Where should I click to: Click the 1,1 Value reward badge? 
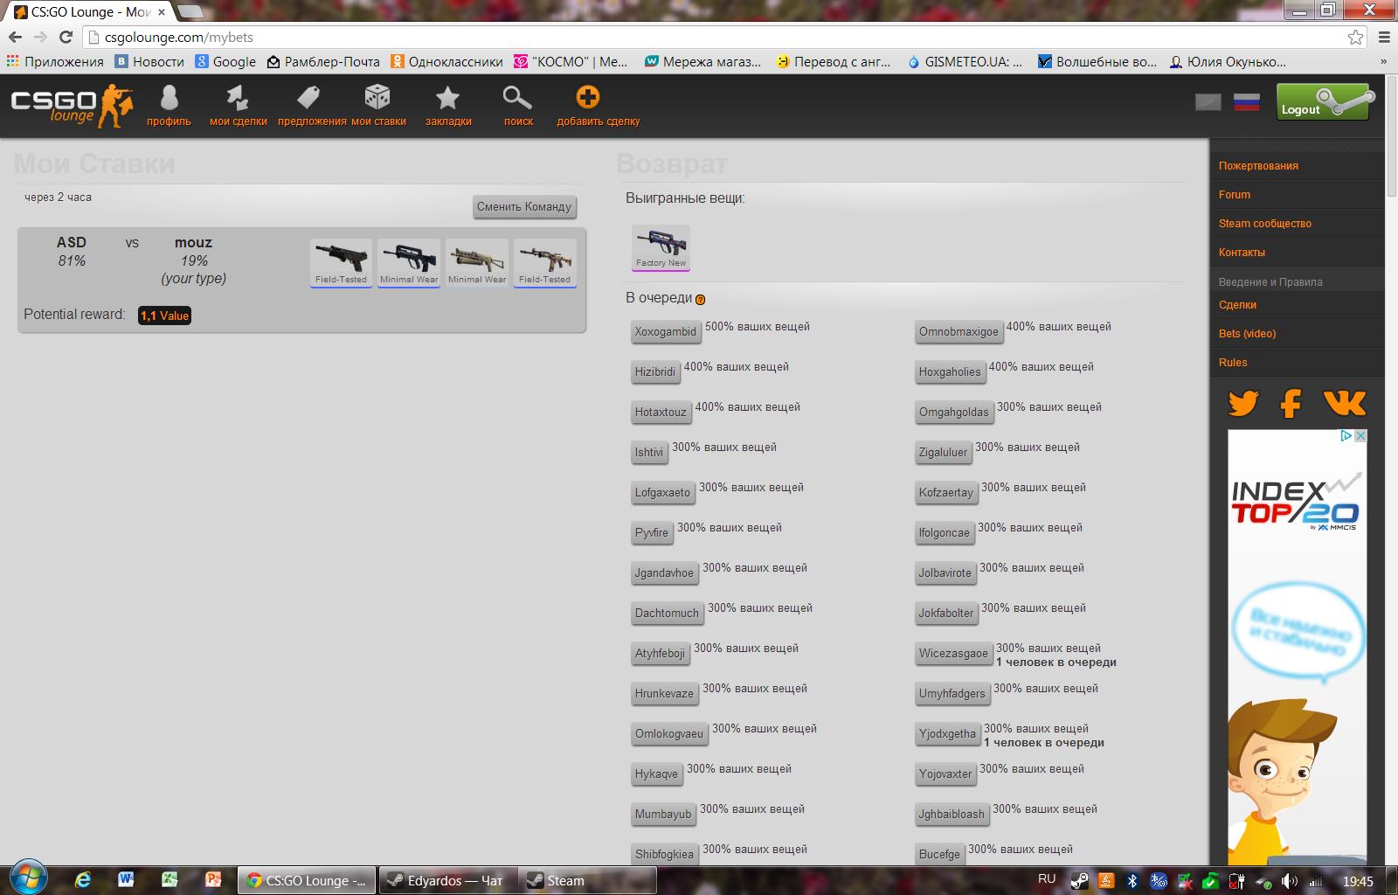[x=164, y=316]
